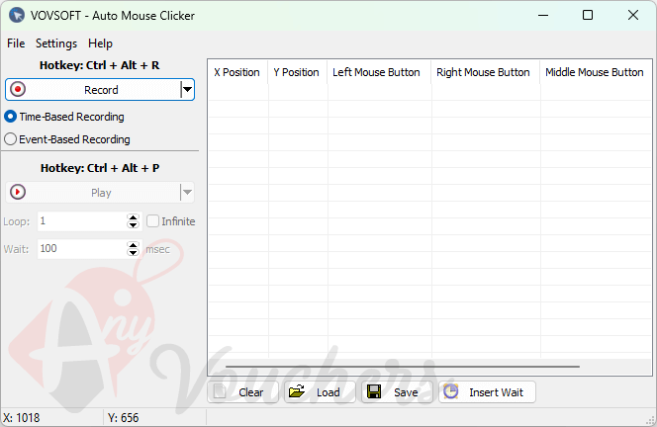This screenshot has height=427, width=657.
Task: Click the Left Mouse Button column header
Action: click(379, 72)
